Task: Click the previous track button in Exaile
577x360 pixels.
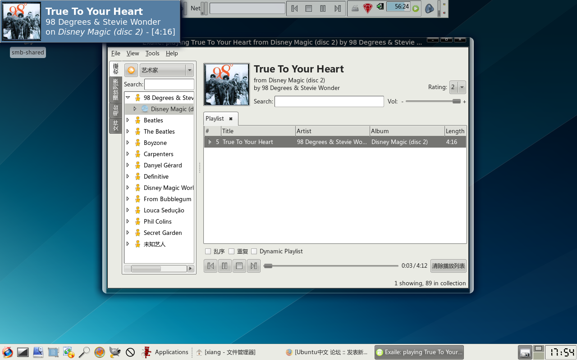Action: pos(211,266)
